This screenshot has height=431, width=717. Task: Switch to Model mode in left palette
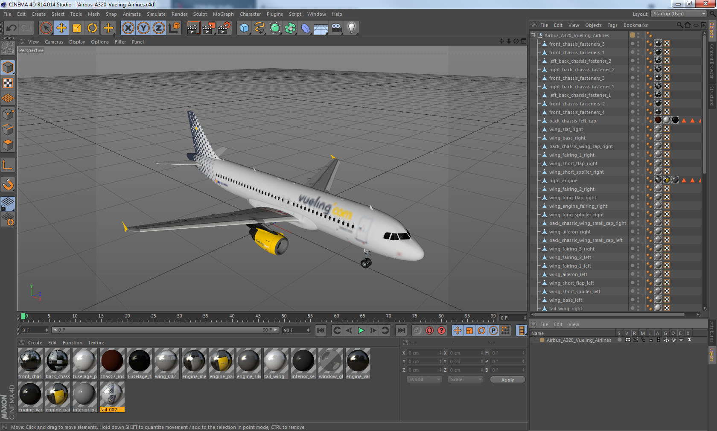pos(8,67)
